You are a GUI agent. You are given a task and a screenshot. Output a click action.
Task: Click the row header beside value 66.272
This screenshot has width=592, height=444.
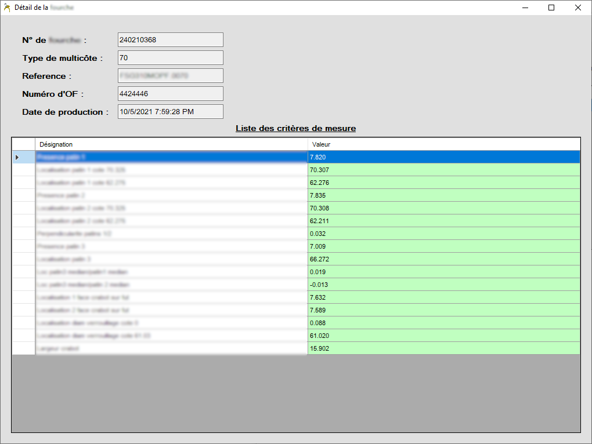point(24,259)
